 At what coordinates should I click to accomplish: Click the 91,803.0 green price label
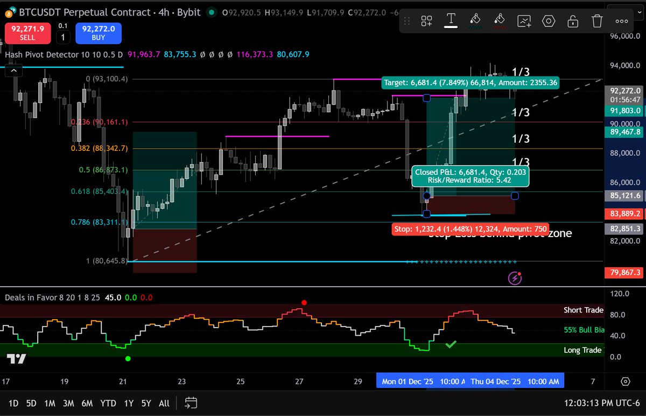(625, 110)
